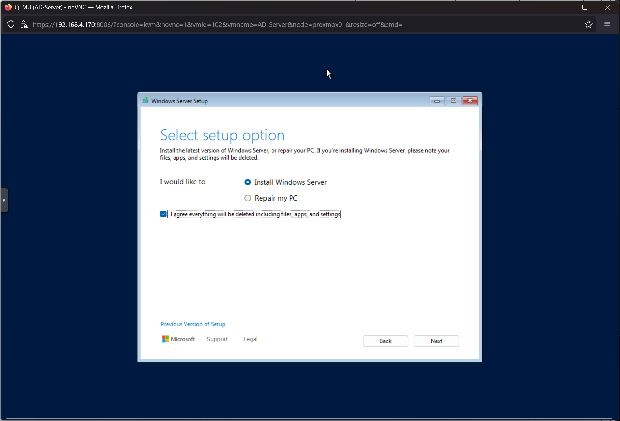620x421 pixels.
Task: Click the Microsoft logo in setup footer
Action: (178, 339)
